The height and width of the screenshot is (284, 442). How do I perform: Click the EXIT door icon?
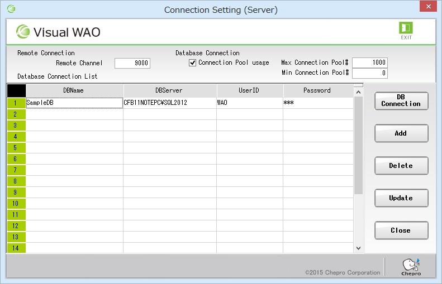point(406,28)
